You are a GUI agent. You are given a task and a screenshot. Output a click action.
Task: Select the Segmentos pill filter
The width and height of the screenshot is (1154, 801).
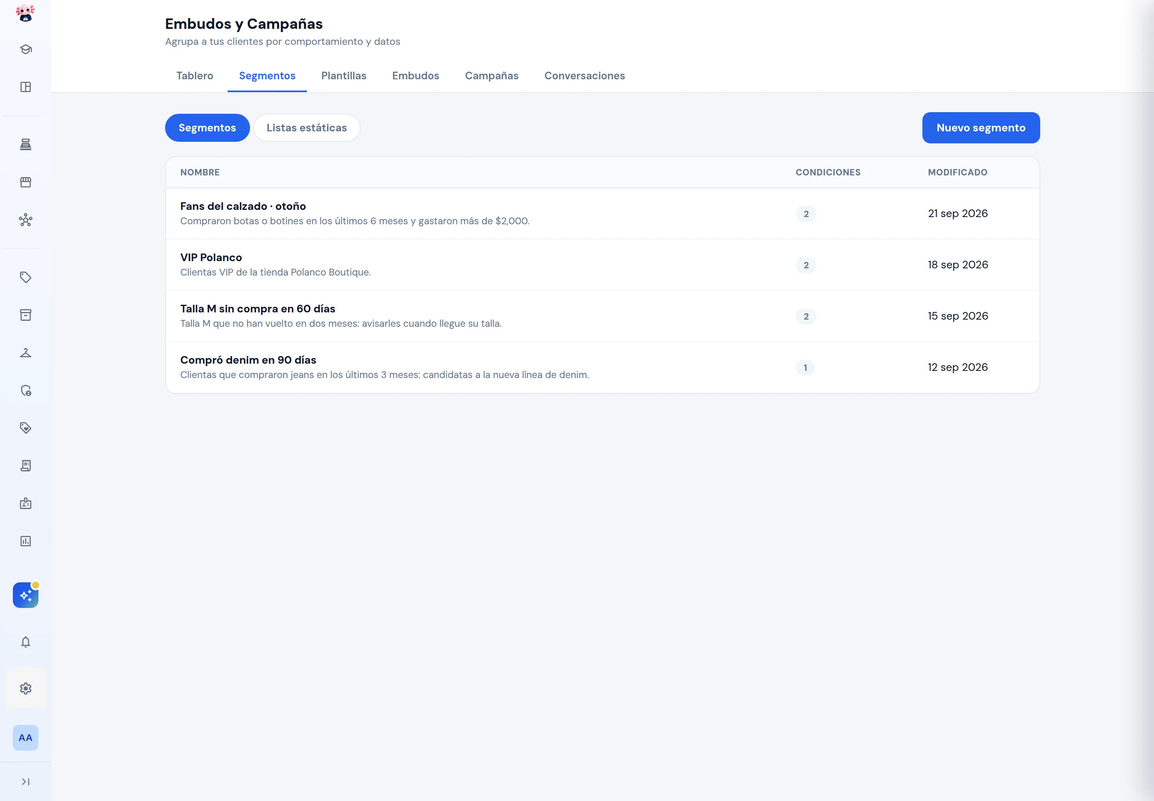[x=208, y=128]
